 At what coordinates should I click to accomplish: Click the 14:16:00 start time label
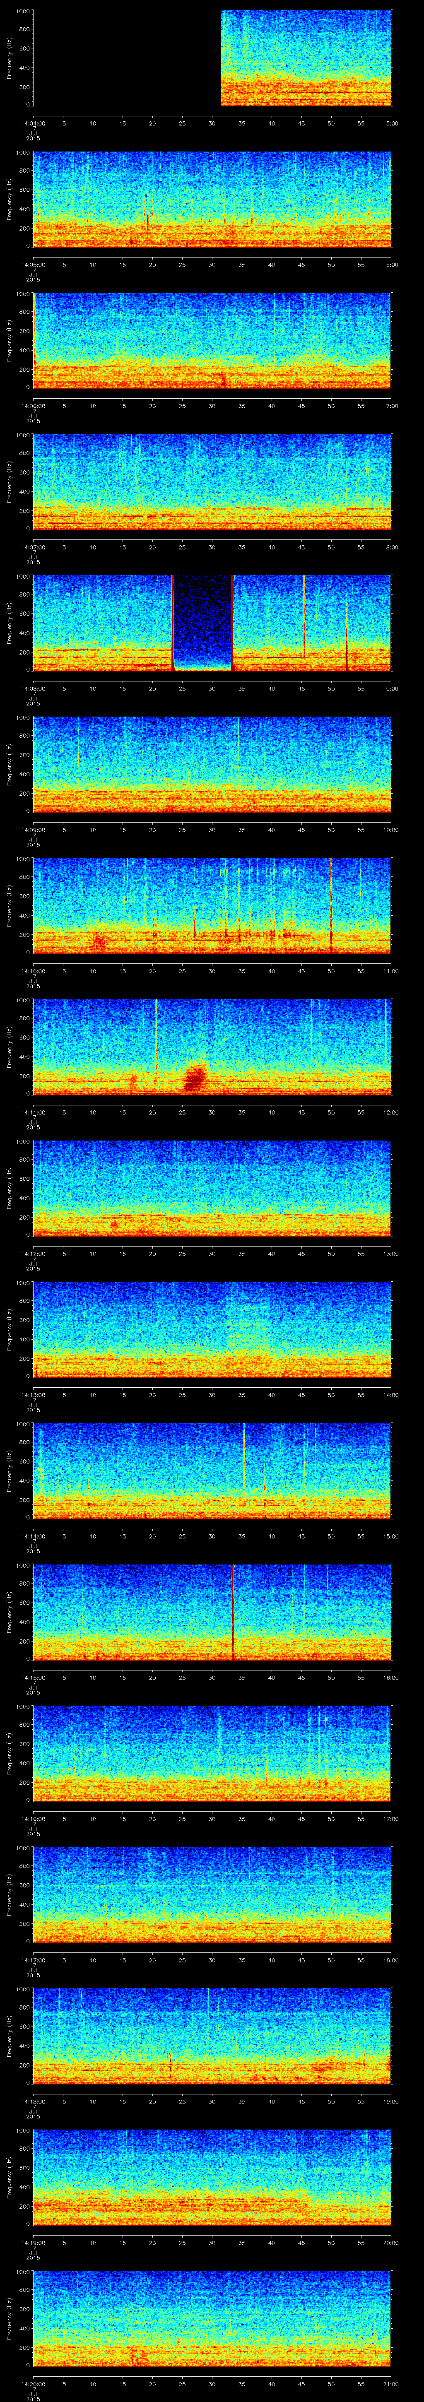[x=33, y=1818]
